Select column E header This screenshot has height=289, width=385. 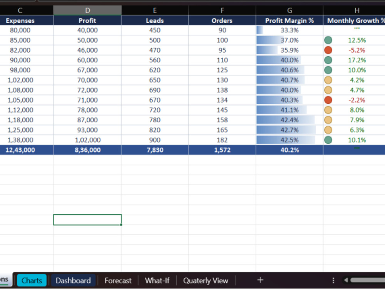point(155,10)
